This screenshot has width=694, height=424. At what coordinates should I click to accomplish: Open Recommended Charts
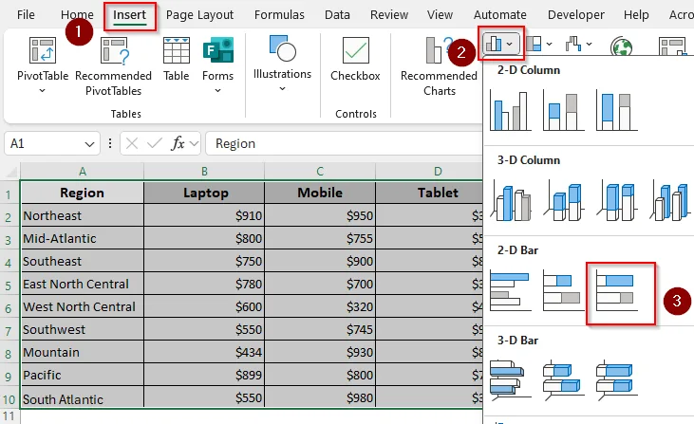[x=439, y=66]
